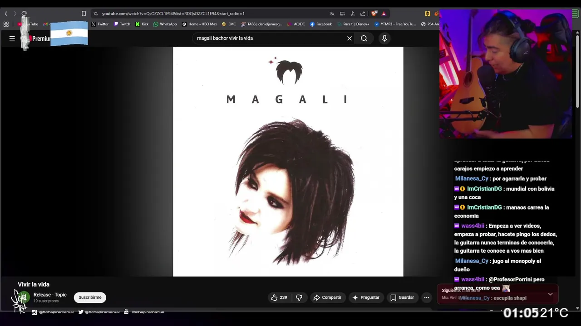Click wass4bii on '@ProfesorPorrini' message
The image size is (581, 326).
473,280
